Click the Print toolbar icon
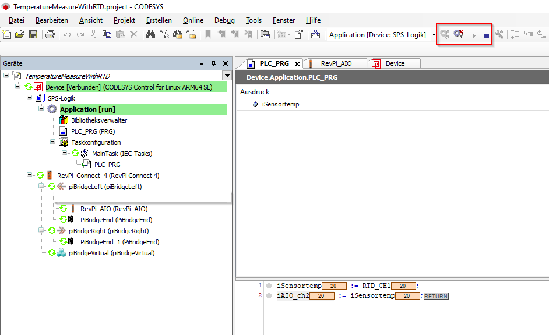 (50, 34)
